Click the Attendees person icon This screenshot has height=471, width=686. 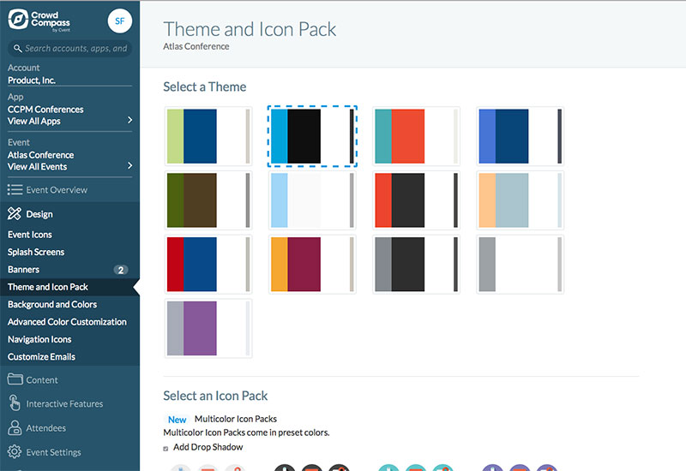[15, 428]
